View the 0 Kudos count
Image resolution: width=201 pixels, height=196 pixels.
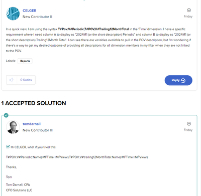(26, 80)
